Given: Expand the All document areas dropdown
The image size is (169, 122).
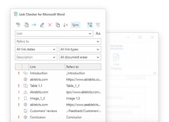Looking at the screenshot, I should point(80,57).
